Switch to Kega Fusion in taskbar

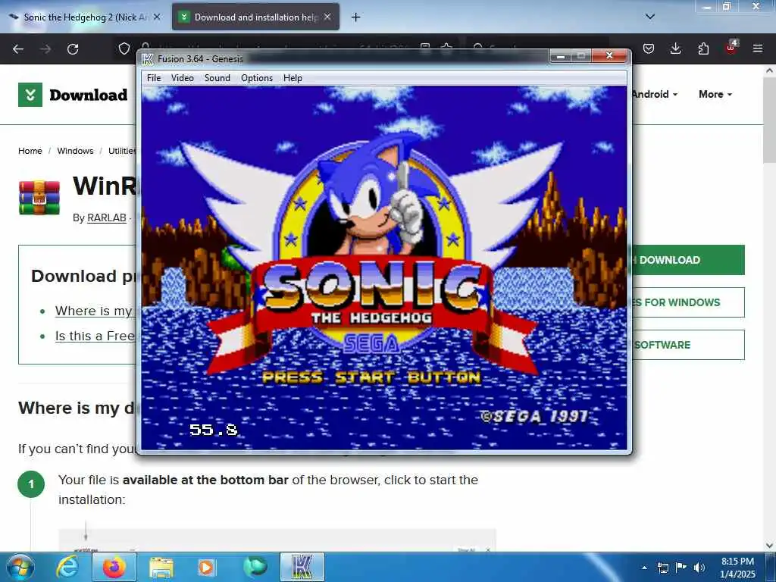(x=302, y=567)
